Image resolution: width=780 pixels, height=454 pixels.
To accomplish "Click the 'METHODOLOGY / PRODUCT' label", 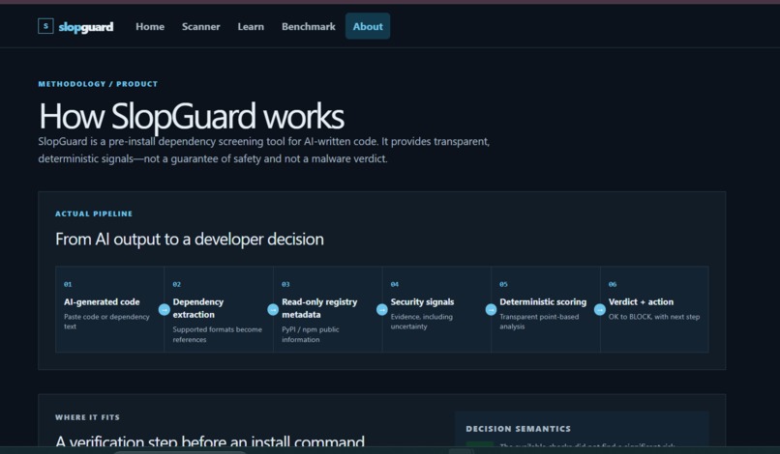I will pyautogui.click(x=98, y=84).
